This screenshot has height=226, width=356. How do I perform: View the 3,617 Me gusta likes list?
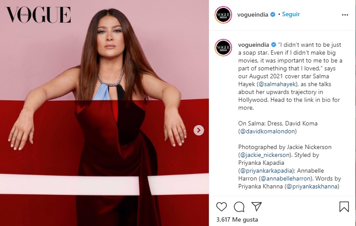[237, 219]
